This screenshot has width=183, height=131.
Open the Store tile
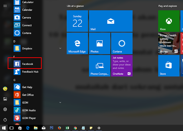click(169, 66)
